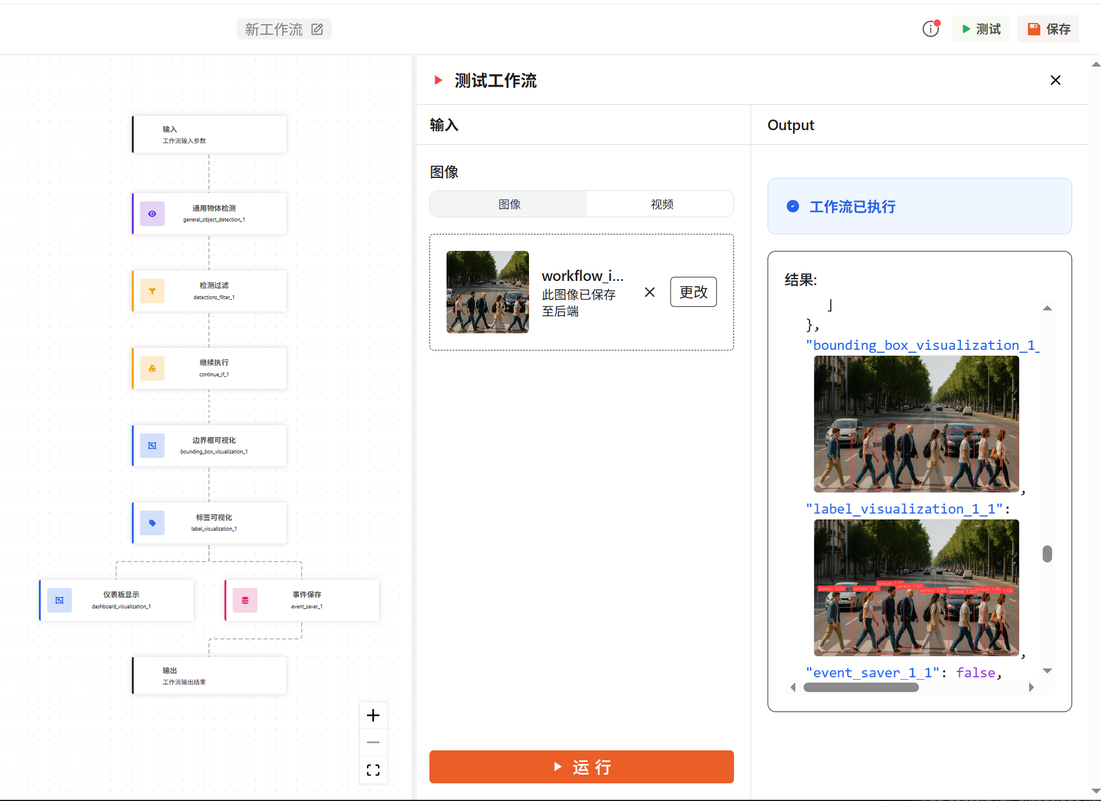Click the bounding box visualization node icon
This screenshot has width=1101, height=801.
152,446
